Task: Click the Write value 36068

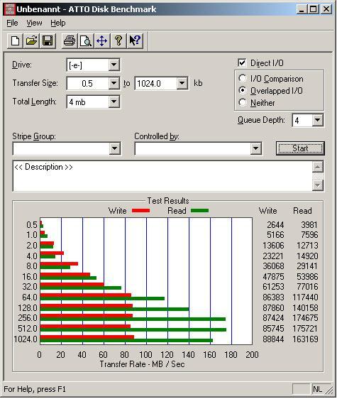Action: (x=273, y=266)
